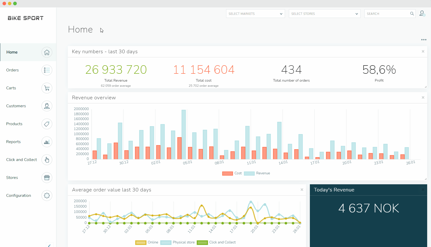431x247 pixels.
Task: Click the Total Revenue value 26 933 720
Action: (116, 70)
